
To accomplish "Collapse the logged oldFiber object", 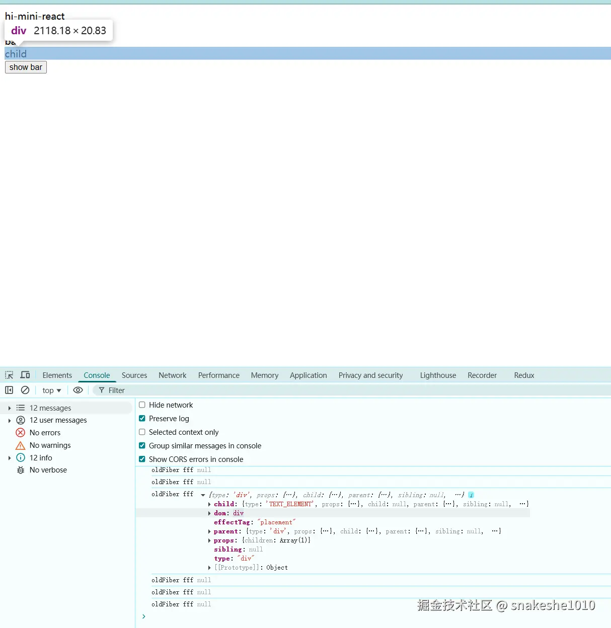I will pyautogui.click(x=203, y=495).
